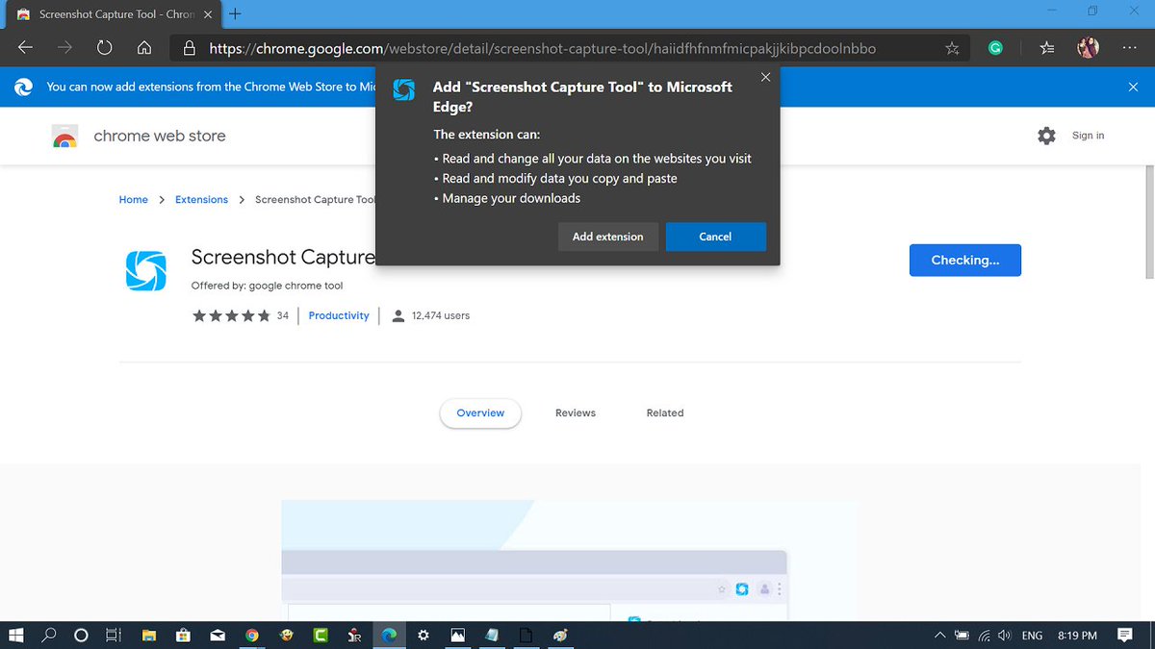Click the Add extension button
Viewport: 1155px width, 649px height.
pos(607,236)
